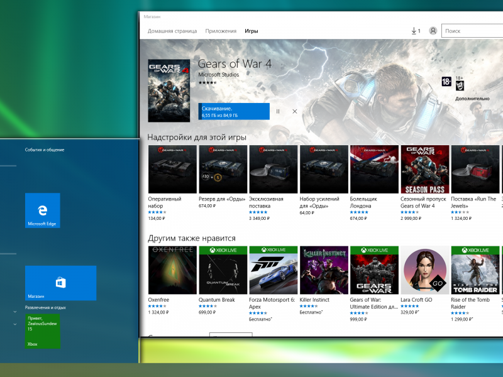Open the user account icon in Store

point(433,31)
